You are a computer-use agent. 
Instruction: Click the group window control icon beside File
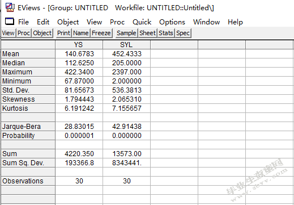pyautogui.click(x=10, y=22)
